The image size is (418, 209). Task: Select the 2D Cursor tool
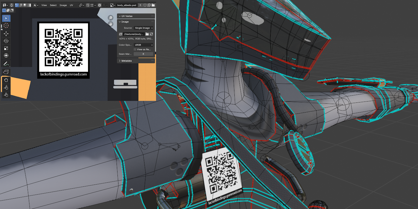[6, 25]
